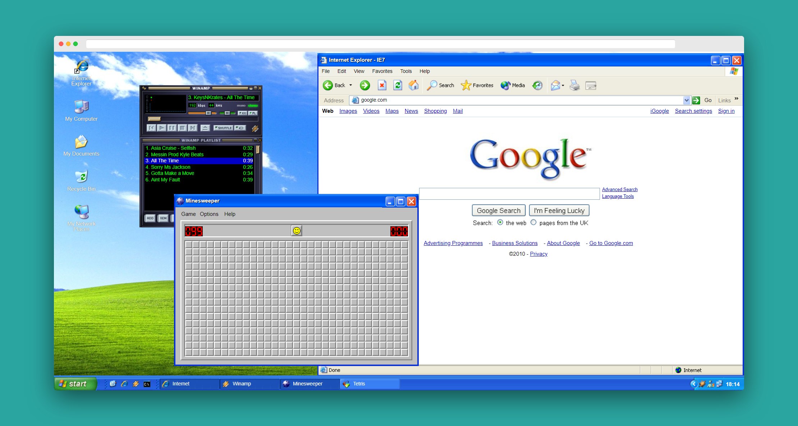Select Internet Explorer desktop shortcut
This screenshot has height=426, width=798.
click(x=82, y=73)
